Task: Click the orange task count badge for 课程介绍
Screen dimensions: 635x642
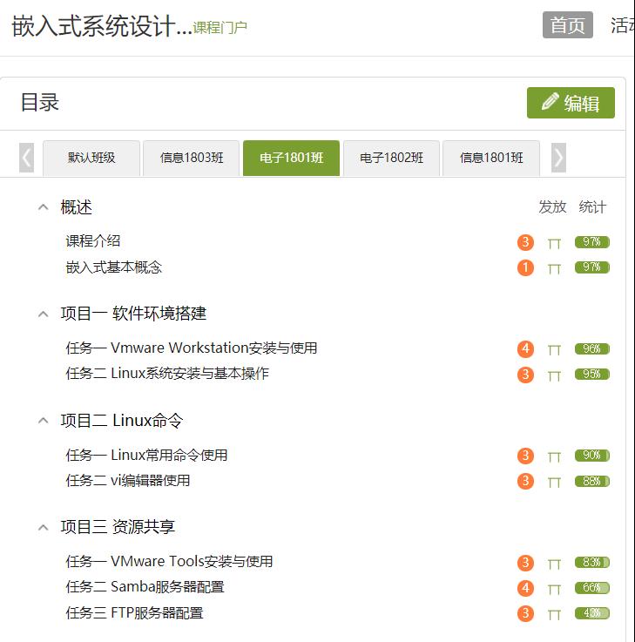Action: coord(524,242)
